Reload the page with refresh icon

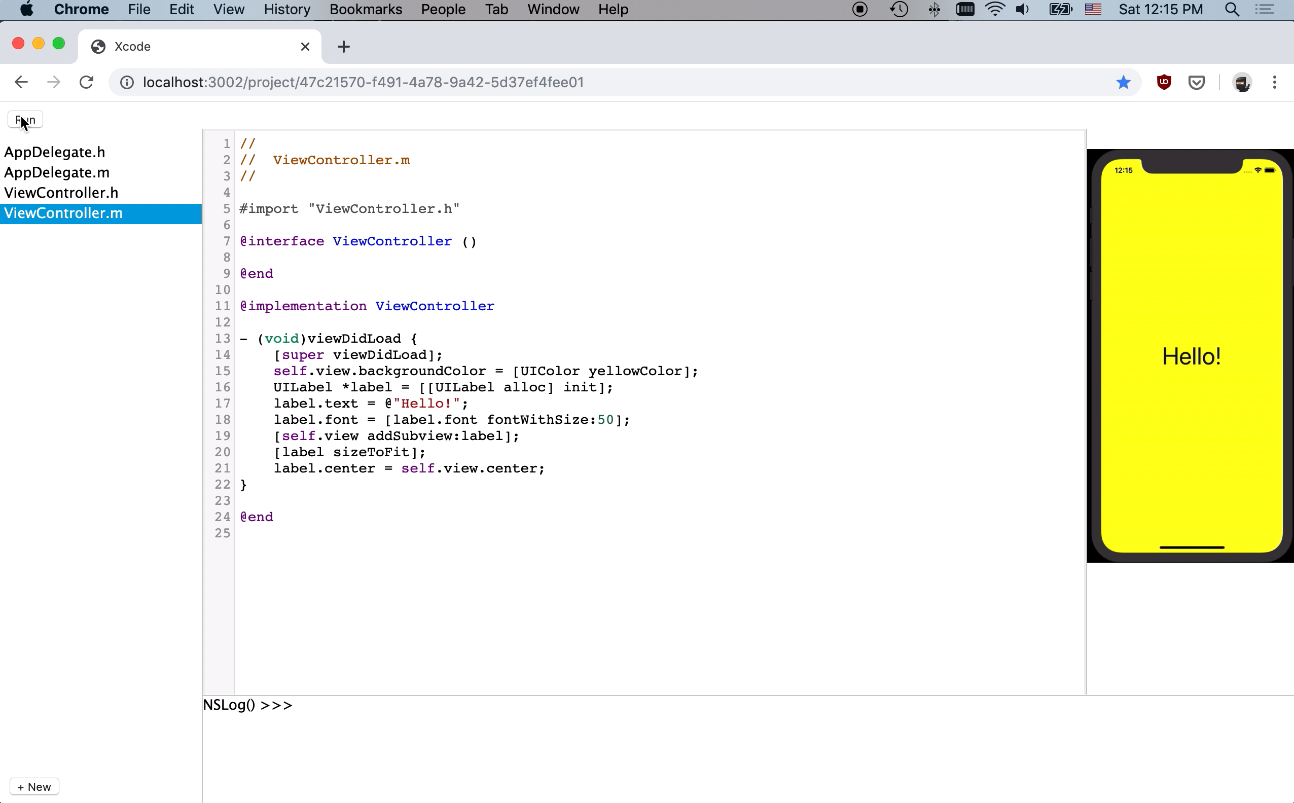click(x=86, y=82)
